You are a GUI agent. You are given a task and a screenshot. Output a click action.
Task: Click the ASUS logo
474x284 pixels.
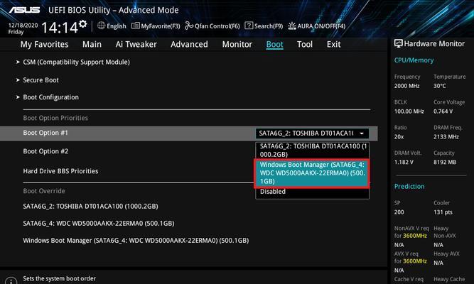(x=24, y=10)
